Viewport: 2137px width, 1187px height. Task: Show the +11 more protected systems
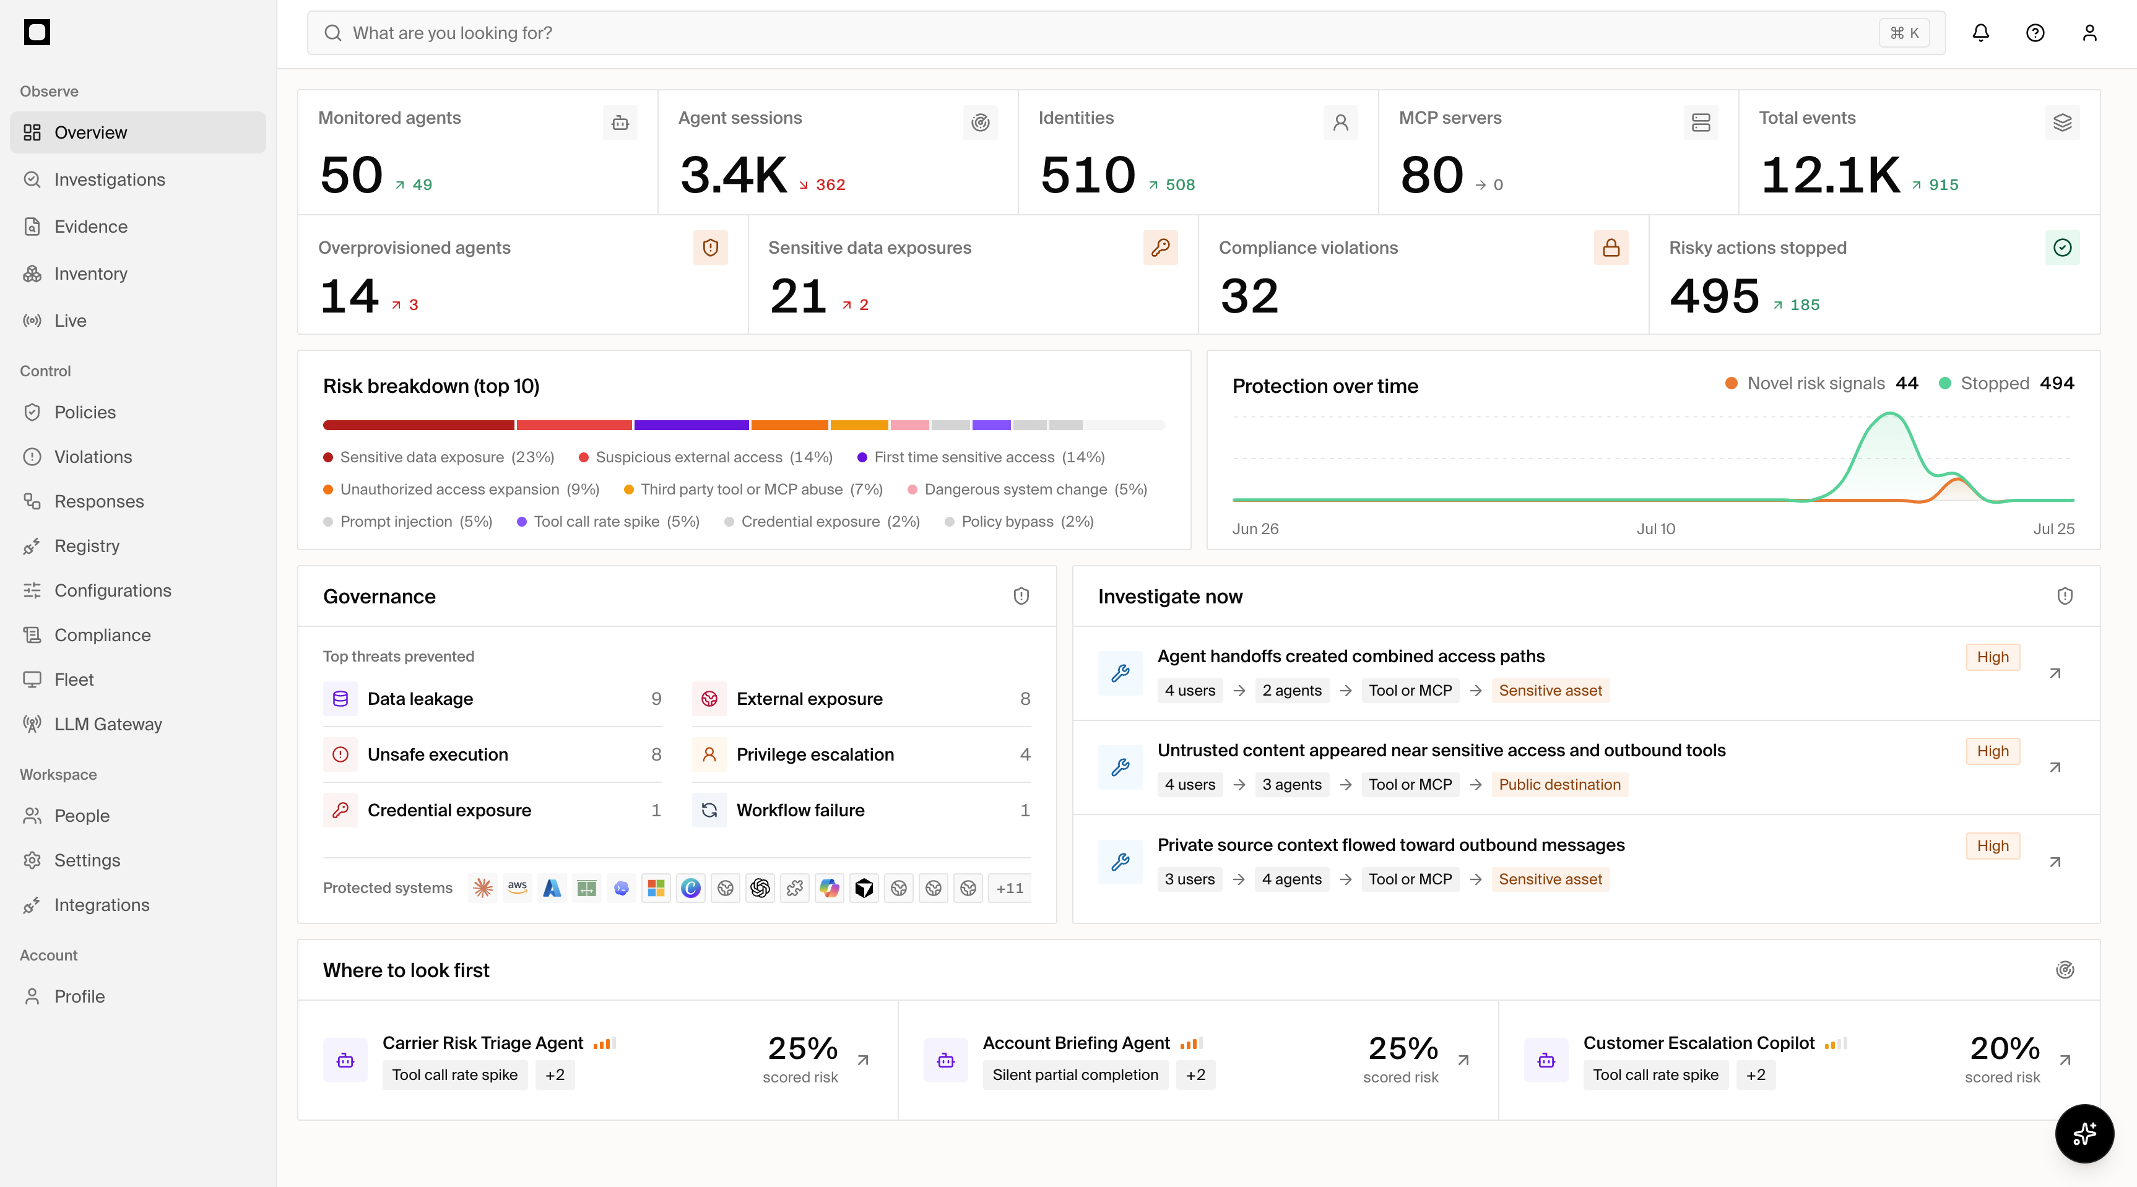1009,888
